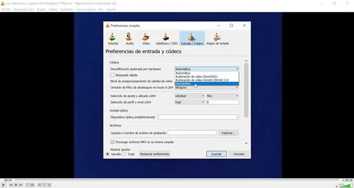
Task: Toggle the loop playback icon
Action: (44, 185)
